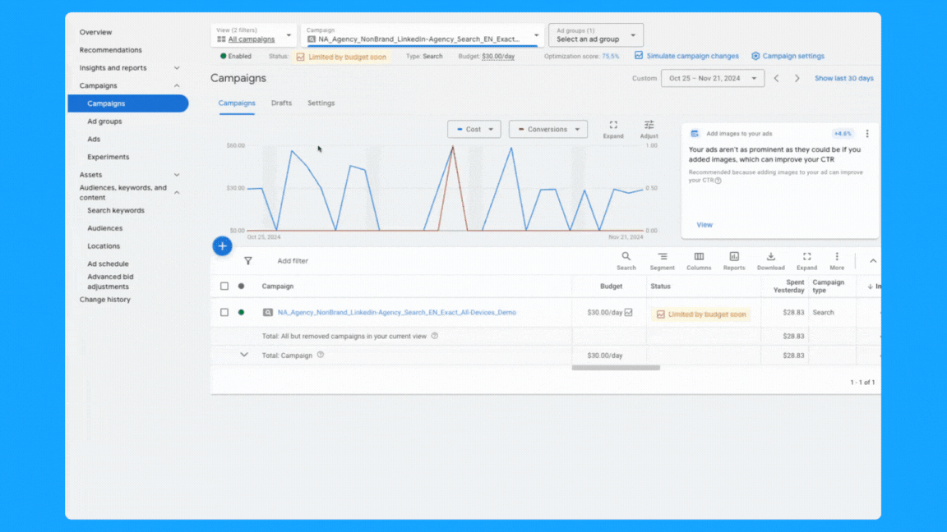Open the Segment tool
Viewport: 947px width, 532px height.
[663, 261]
